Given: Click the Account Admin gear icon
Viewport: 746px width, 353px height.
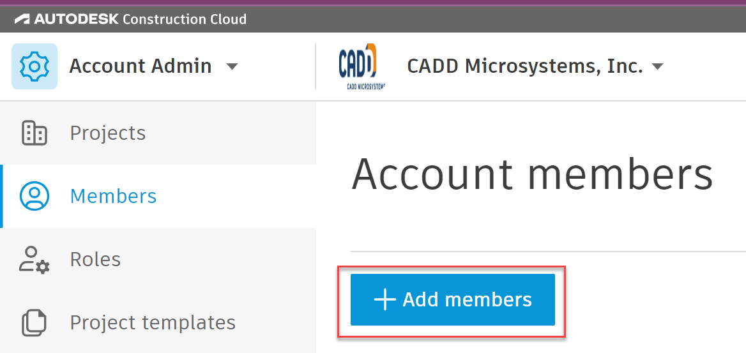Looking at the screenshot, I should [34, 66].
